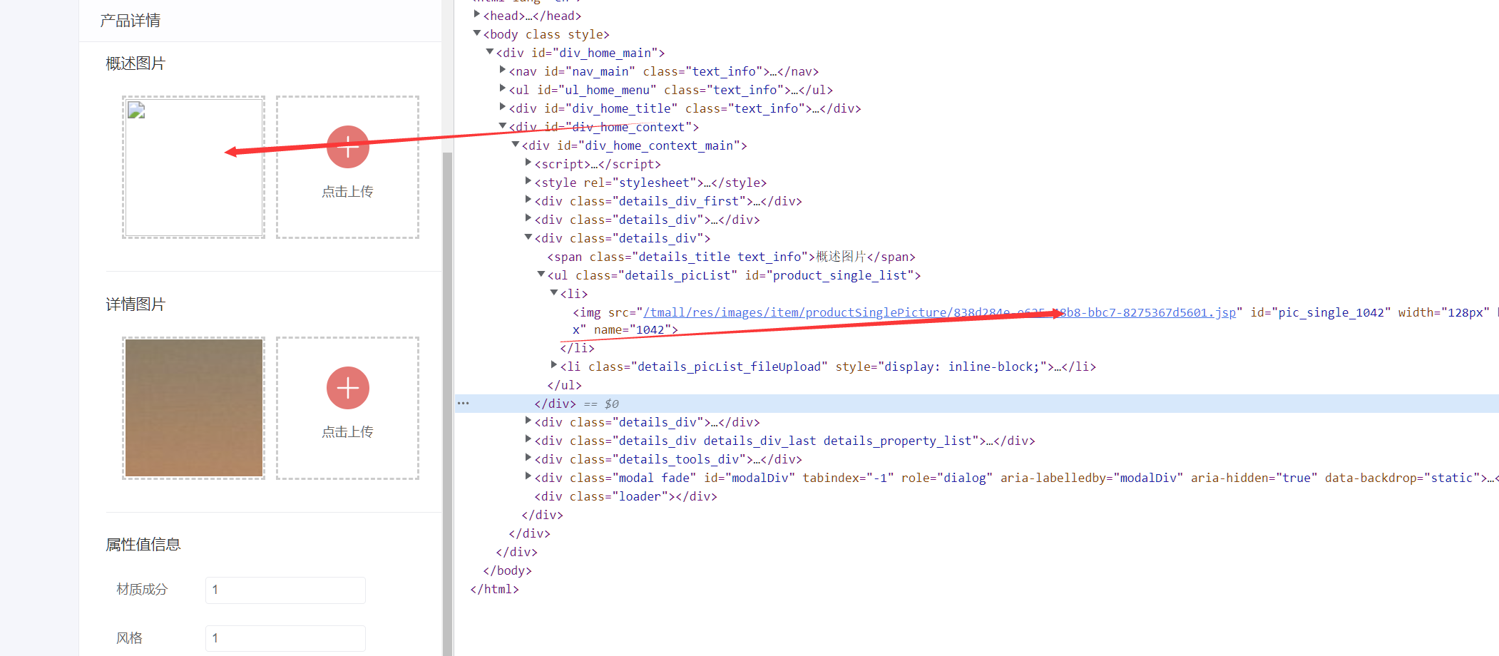Viewport: 1499px width, 656px height.
Task: Collapse the expanded details_div node
Action: tap(528, 237)
